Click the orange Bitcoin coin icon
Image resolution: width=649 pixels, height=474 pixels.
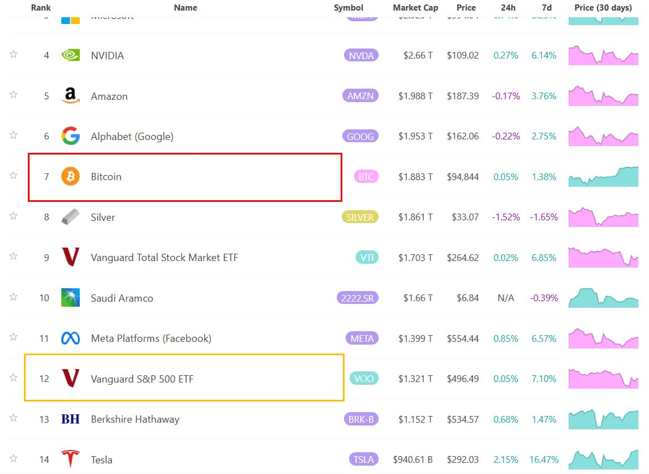pos(70,176)
